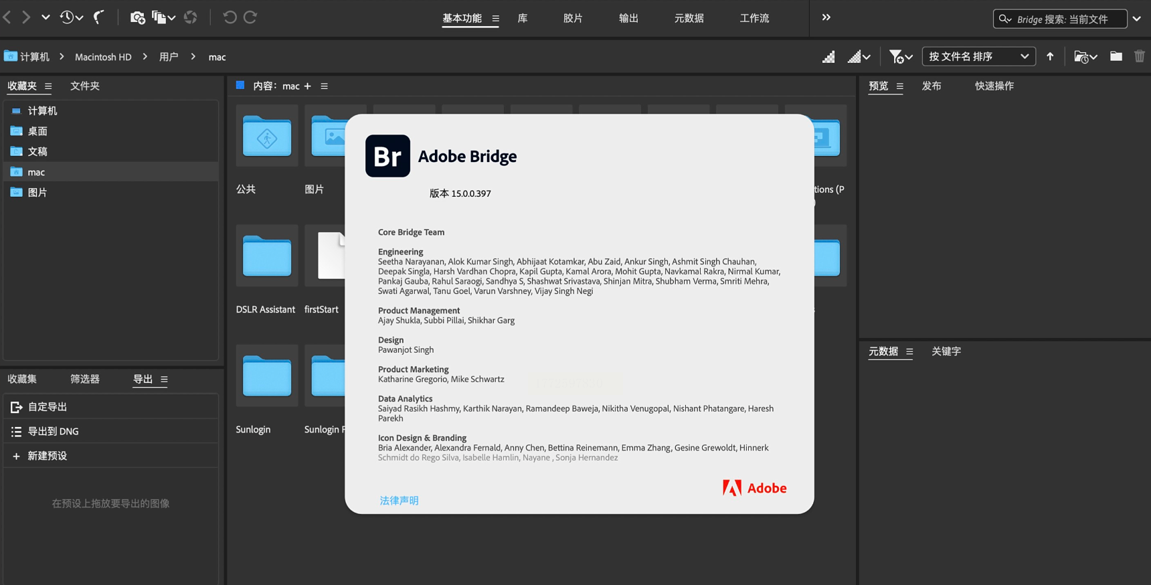Switch to the 输出 workspace
Image resolution: width=1151 pixels, height=585 pixels.
point(628,18)
